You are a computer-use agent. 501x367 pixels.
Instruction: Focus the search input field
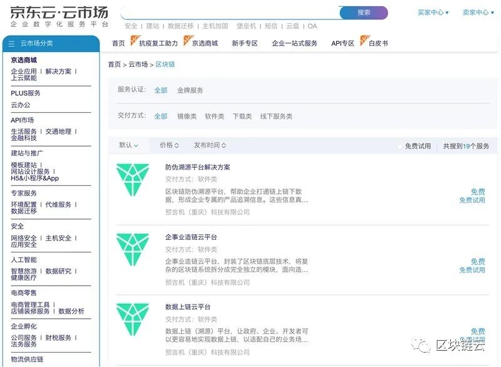[230, 13]
